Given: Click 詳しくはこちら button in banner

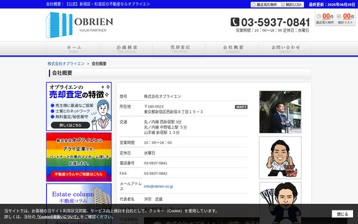Looking at the screenshot, I should (x=70, y=125).
